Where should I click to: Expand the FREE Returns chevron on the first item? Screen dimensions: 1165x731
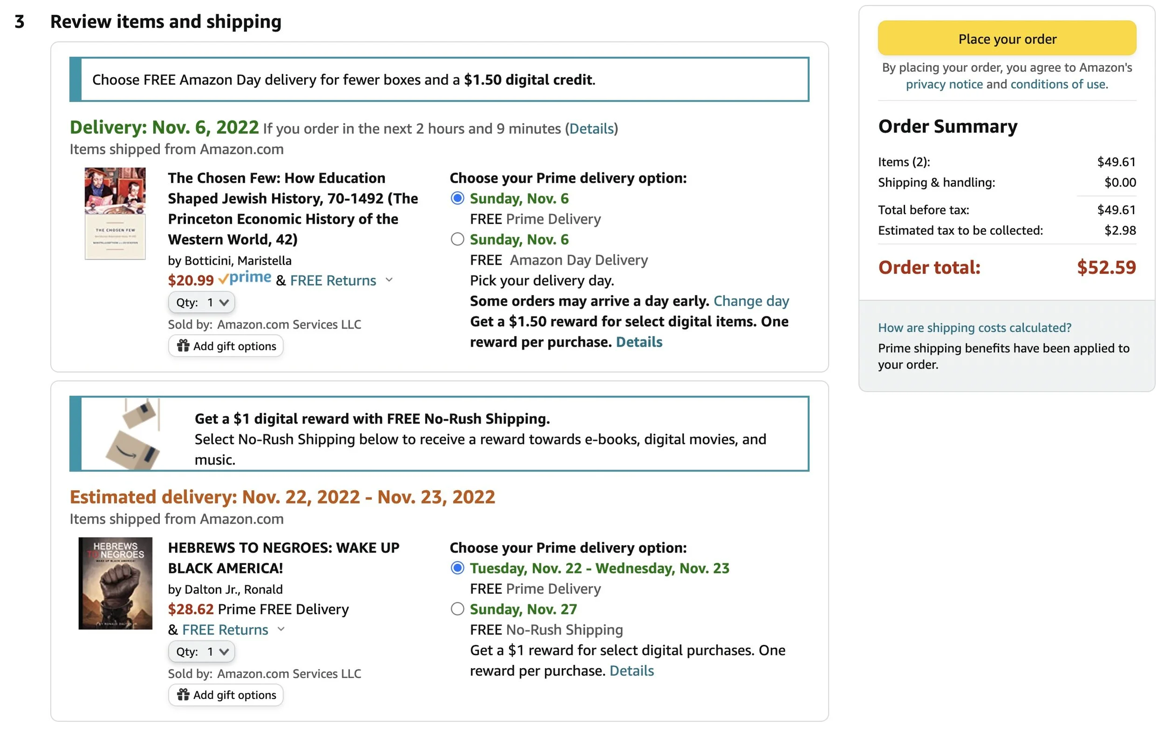click(x=389, y=280)
